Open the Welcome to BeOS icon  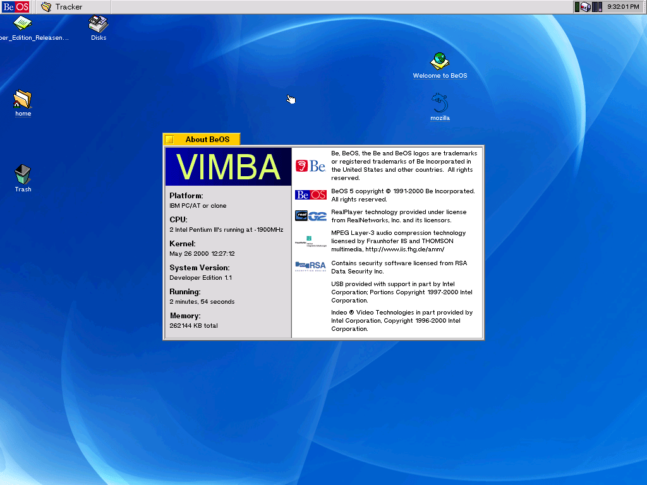click(440, 61)
